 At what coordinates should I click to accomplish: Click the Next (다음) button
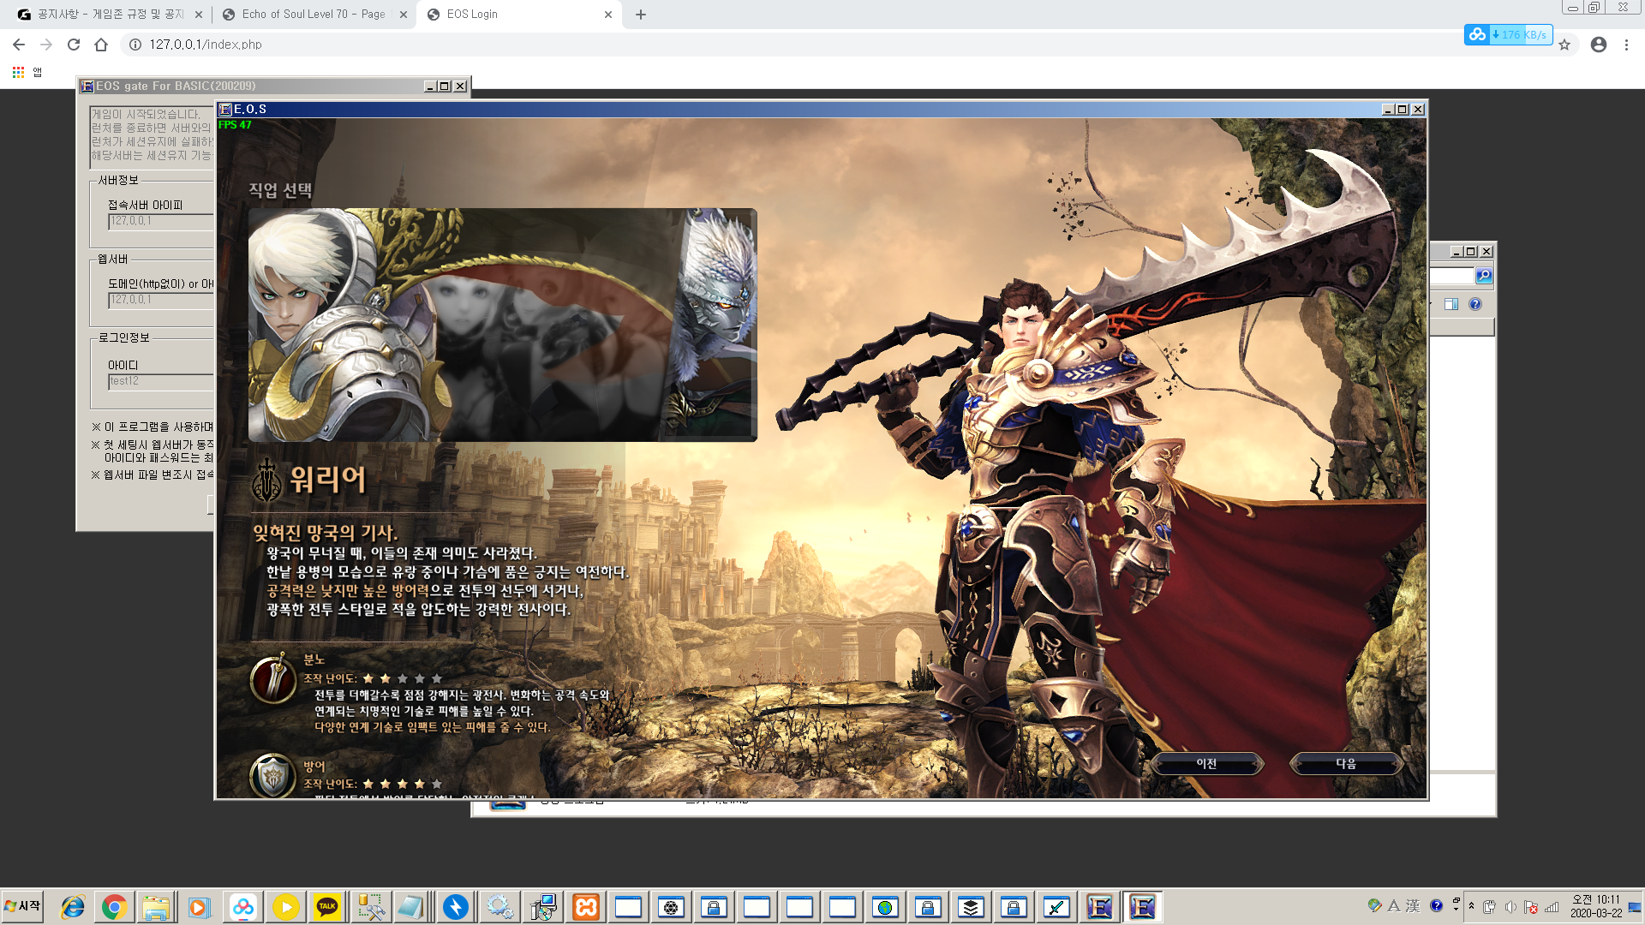(1345, 763)
